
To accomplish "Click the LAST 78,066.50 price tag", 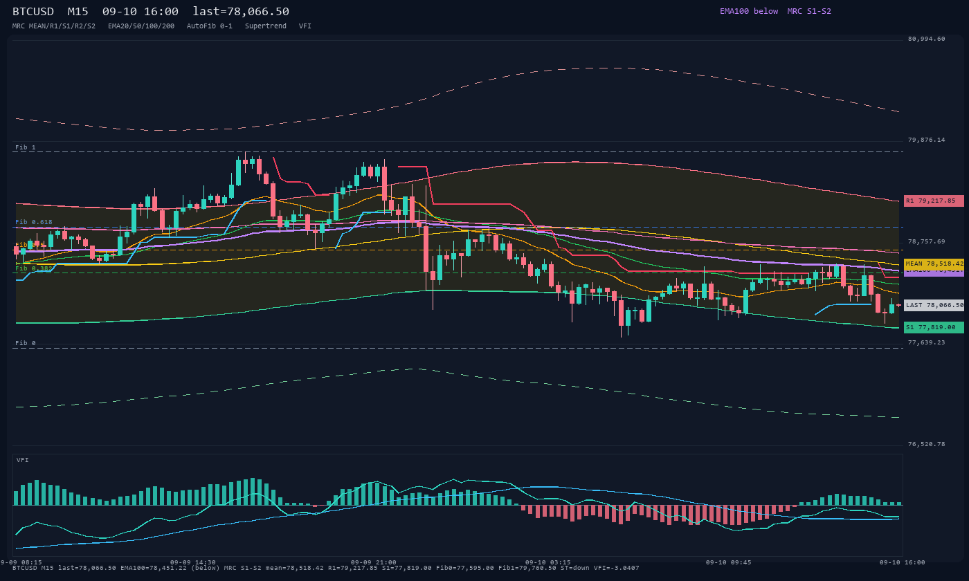I will coord(934,305).
